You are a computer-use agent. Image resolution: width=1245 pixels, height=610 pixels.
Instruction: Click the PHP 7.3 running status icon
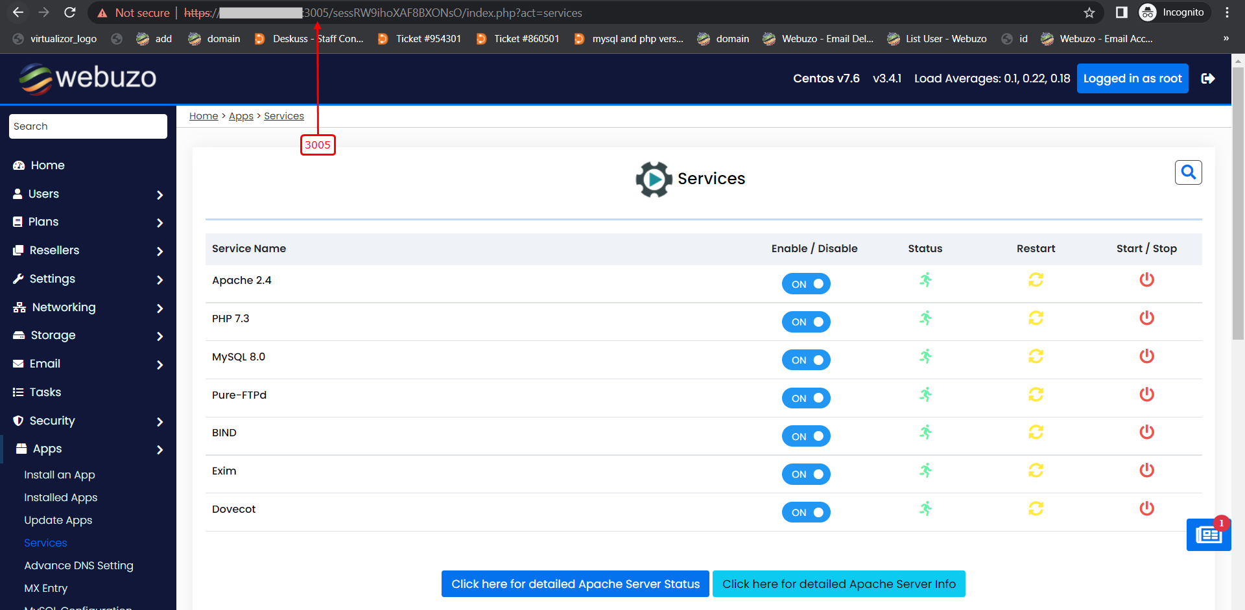tap(925, 318)
